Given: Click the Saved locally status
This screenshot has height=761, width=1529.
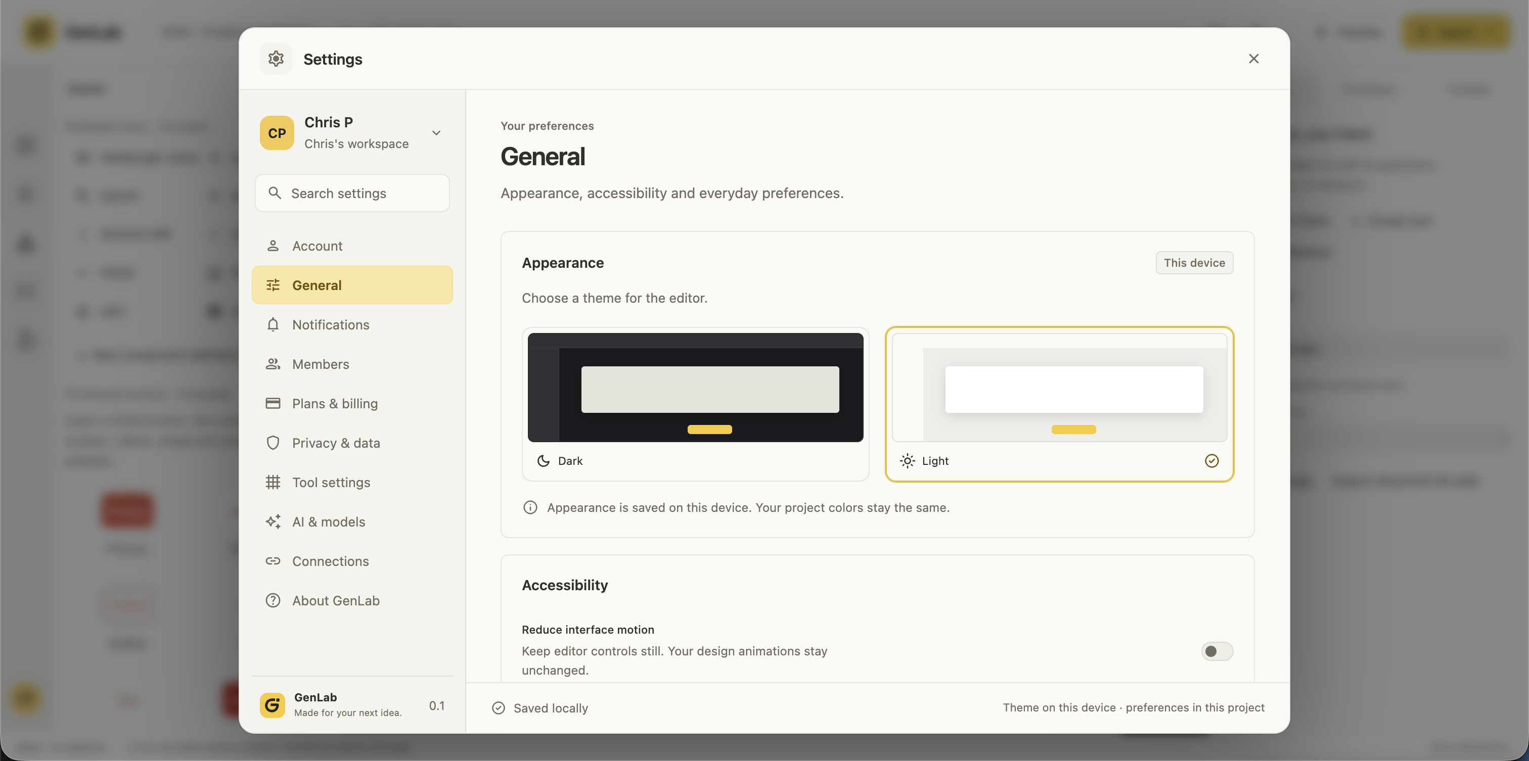Looking at the screenshot, I should (539, 708).
